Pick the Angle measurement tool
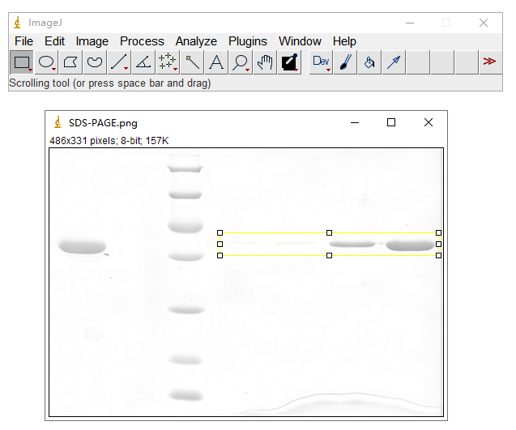This screenshot has width=516, height=430. coord(143,62)
